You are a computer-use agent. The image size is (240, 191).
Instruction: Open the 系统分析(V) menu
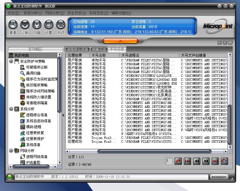[x=33, y=13]
